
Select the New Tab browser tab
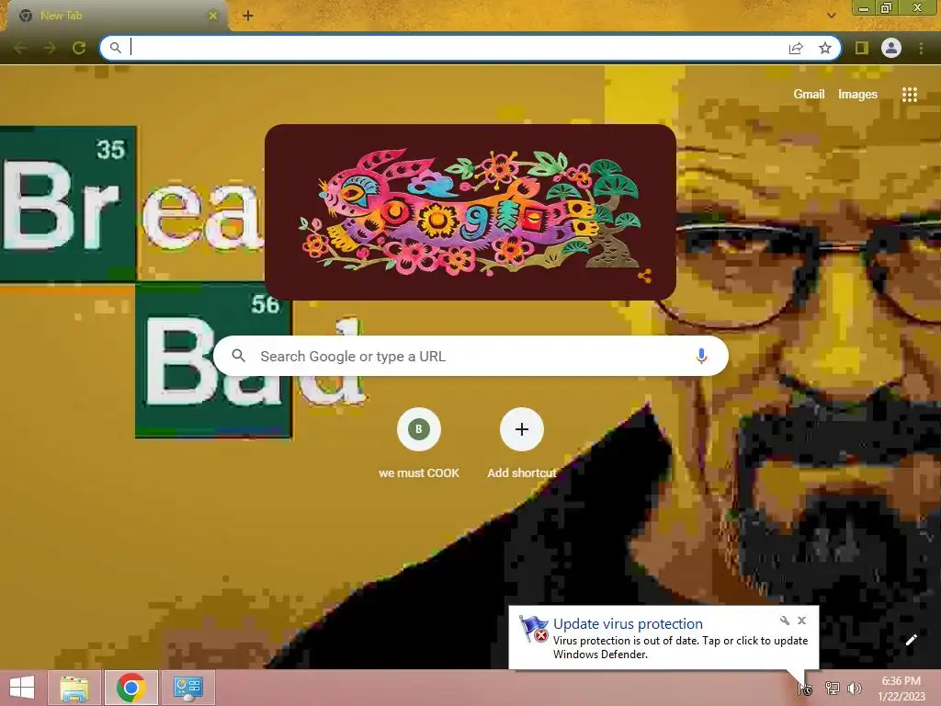click(x=117, y=16)
